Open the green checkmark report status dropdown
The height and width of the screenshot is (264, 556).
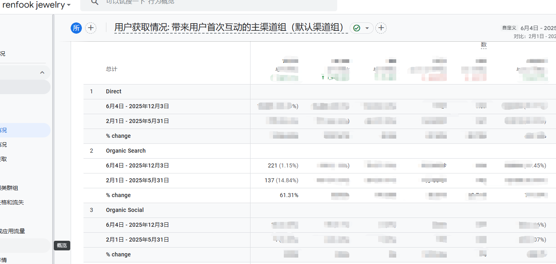[361, 28]
